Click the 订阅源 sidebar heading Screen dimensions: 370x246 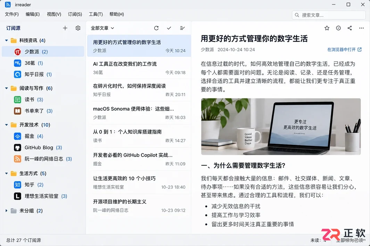tap(13, 28)
